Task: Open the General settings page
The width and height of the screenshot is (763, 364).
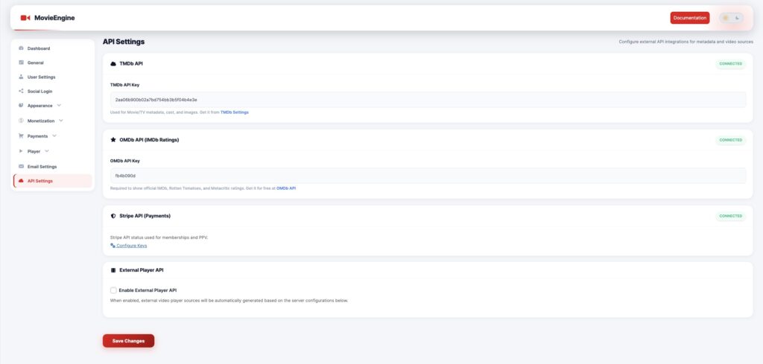Action: [x=36, y=63]
